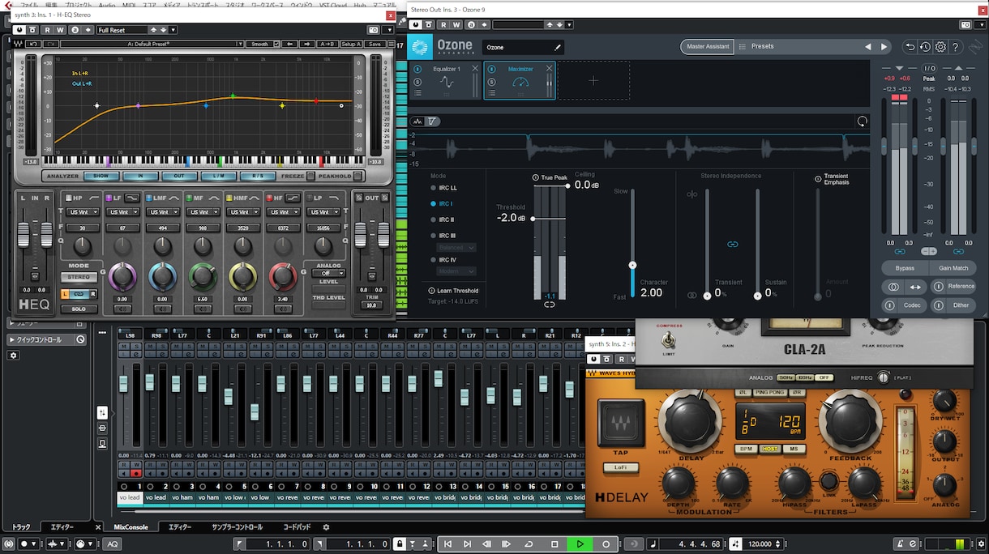Select IRC IV mode radio button
The image size is (989, 554).
(x=434, y=260)
